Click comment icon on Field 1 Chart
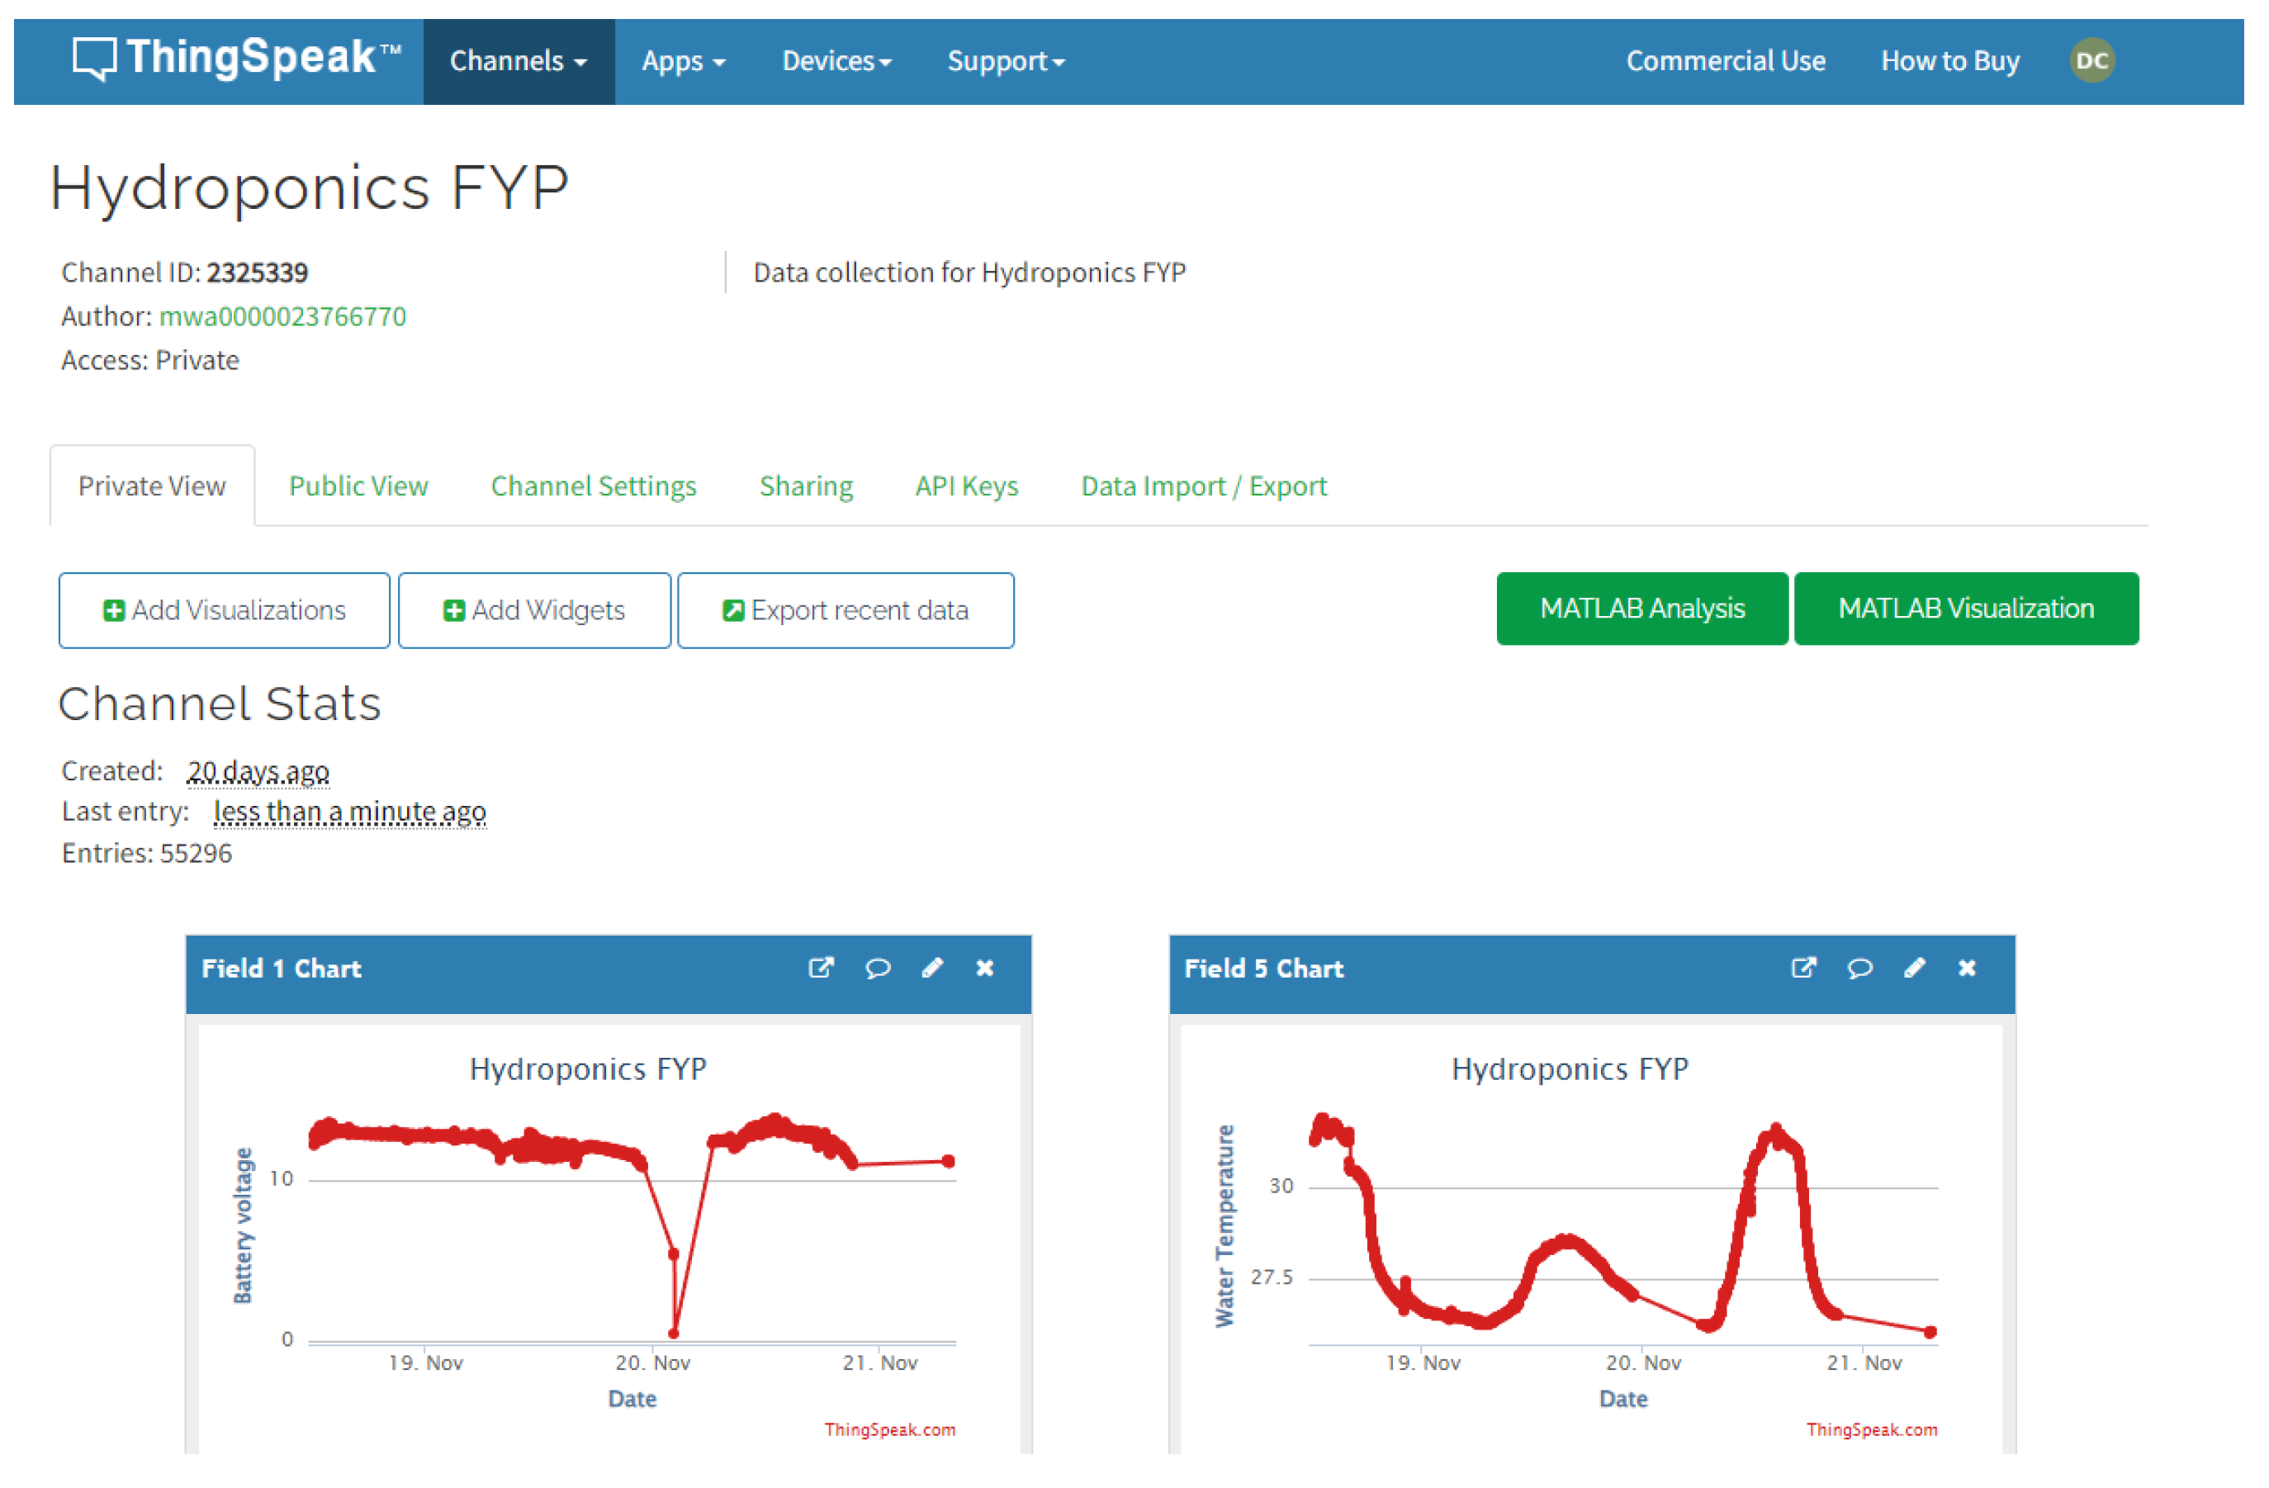The image size is (2269, 1488). pos(877,969)
